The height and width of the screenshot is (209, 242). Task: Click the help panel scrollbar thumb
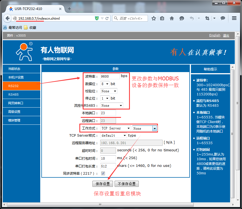click(x=233, y=134)
